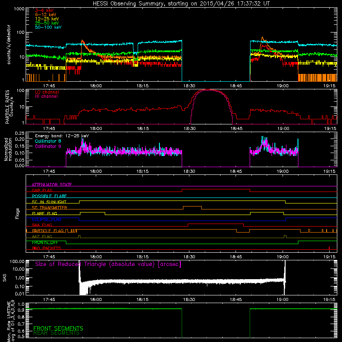Click the SC TRANSMITTER flag label

[49, 208]
